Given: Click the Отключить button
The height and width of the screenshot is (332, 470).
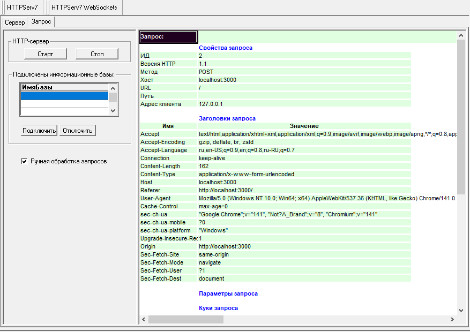Looking at the screenshot, I should pos(78,131).
